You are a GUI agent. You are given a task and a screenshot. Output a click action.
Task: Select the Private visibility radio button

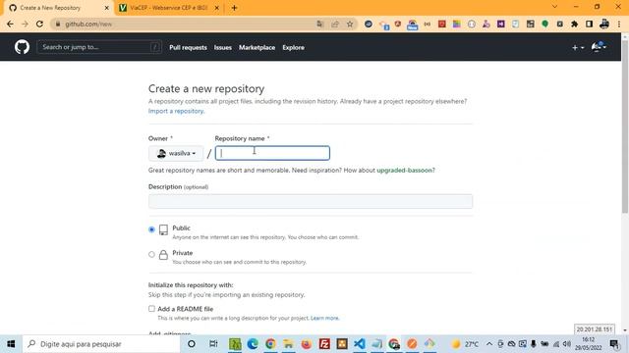(x=151, y=255)
